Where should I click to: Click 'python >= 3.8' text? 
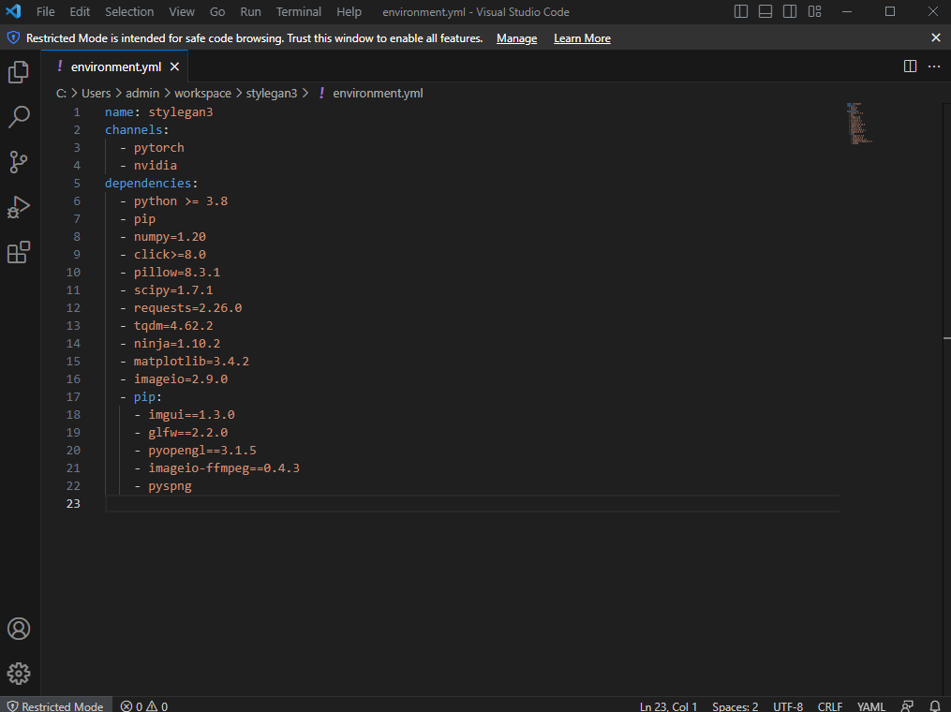click(x=181, y=201)
